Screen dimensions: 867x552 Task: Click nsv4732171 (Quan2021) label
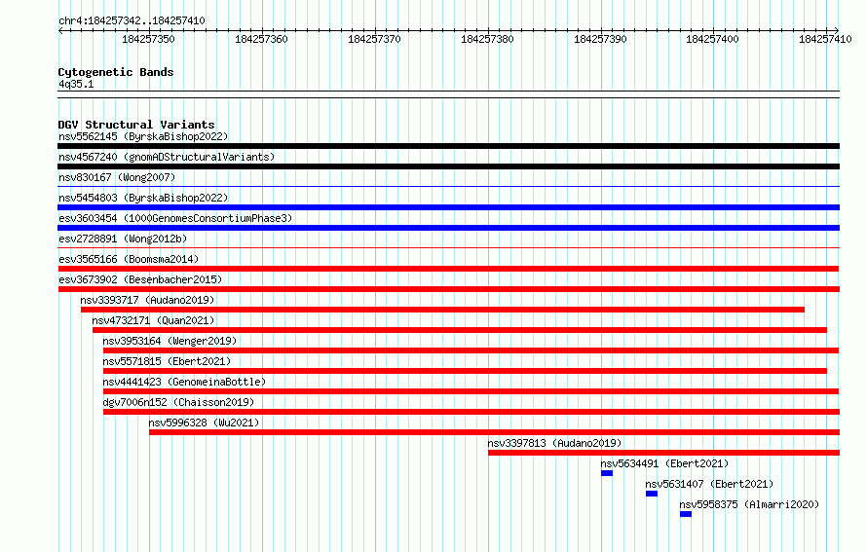(x=153, y=320)
